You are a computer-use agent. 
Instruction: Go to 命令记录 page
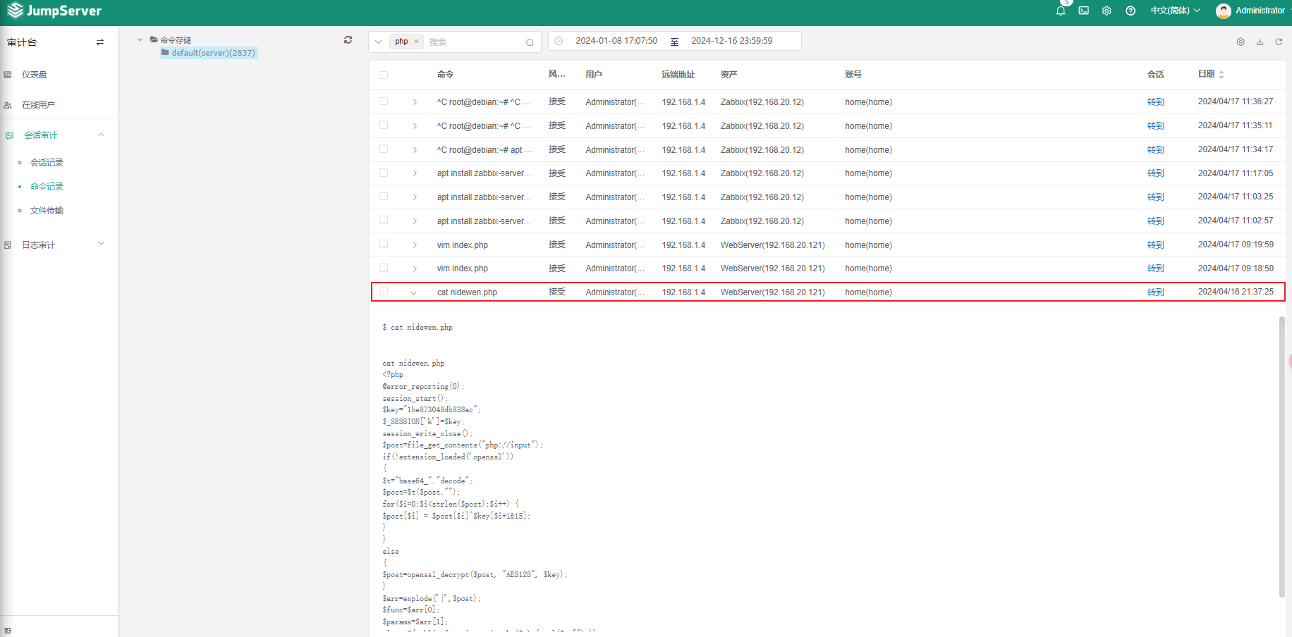[x=47, y=187]
